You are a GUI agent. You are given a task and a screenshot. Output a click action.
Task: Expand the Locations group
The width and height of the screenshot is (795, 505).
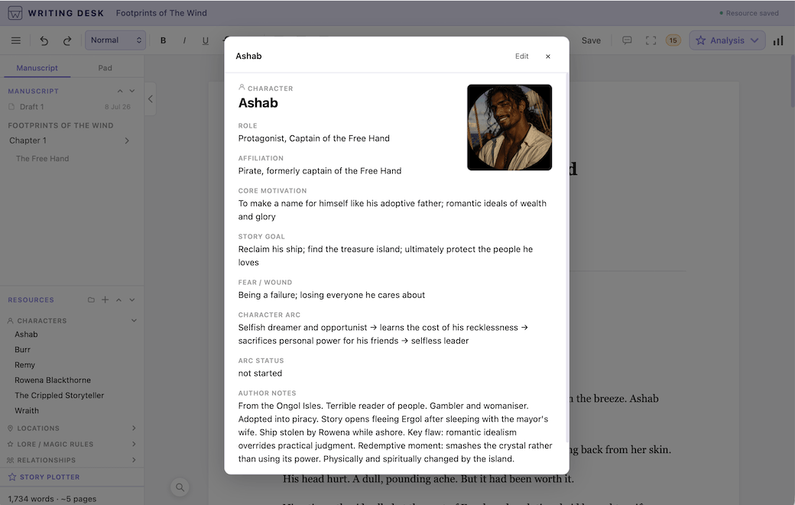(134, 428)
